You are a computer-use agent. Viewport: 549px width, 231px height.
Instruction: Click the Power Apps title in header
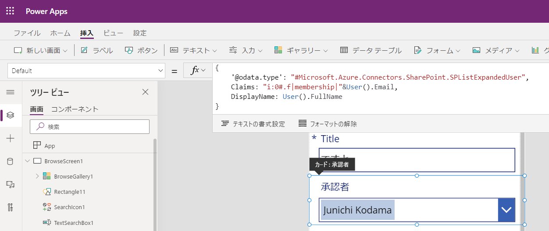coord(46,11)
